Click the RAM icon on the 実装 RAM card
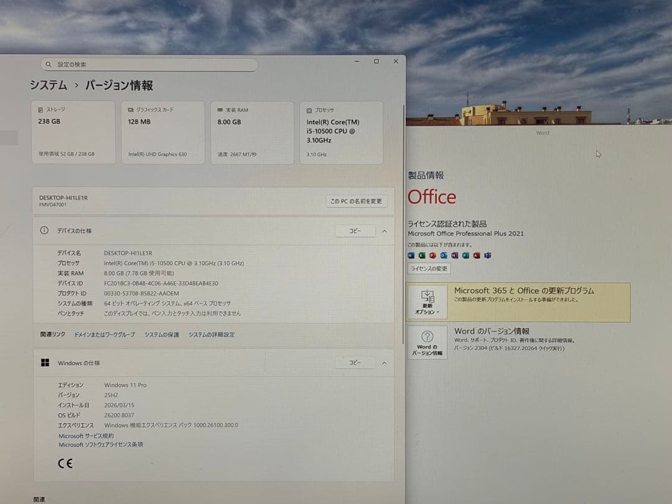The width and height of the screenshot is (672, 504). click(220, 110)
